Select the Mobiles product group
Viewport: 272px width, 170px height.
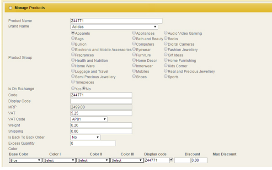tap(134, 71)
